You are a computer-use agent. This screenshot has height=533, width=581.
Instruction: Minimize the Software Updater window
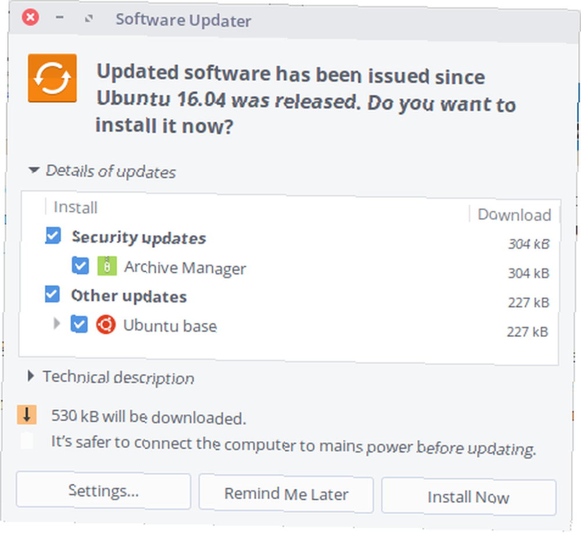pos(60,17)
